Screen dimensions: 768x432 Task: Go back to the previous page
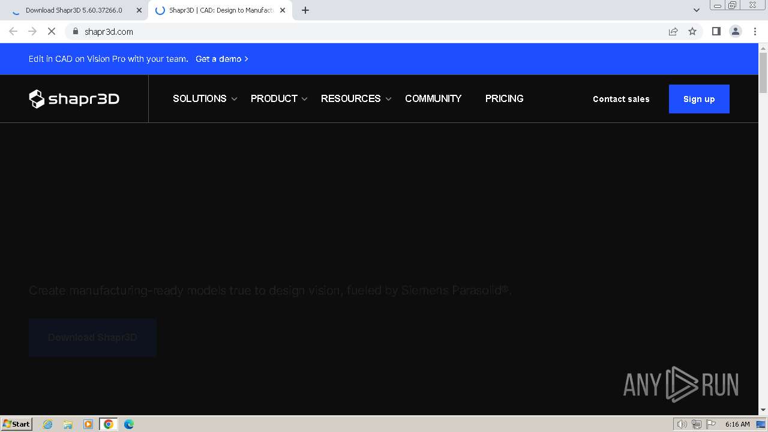coord(13,31)
